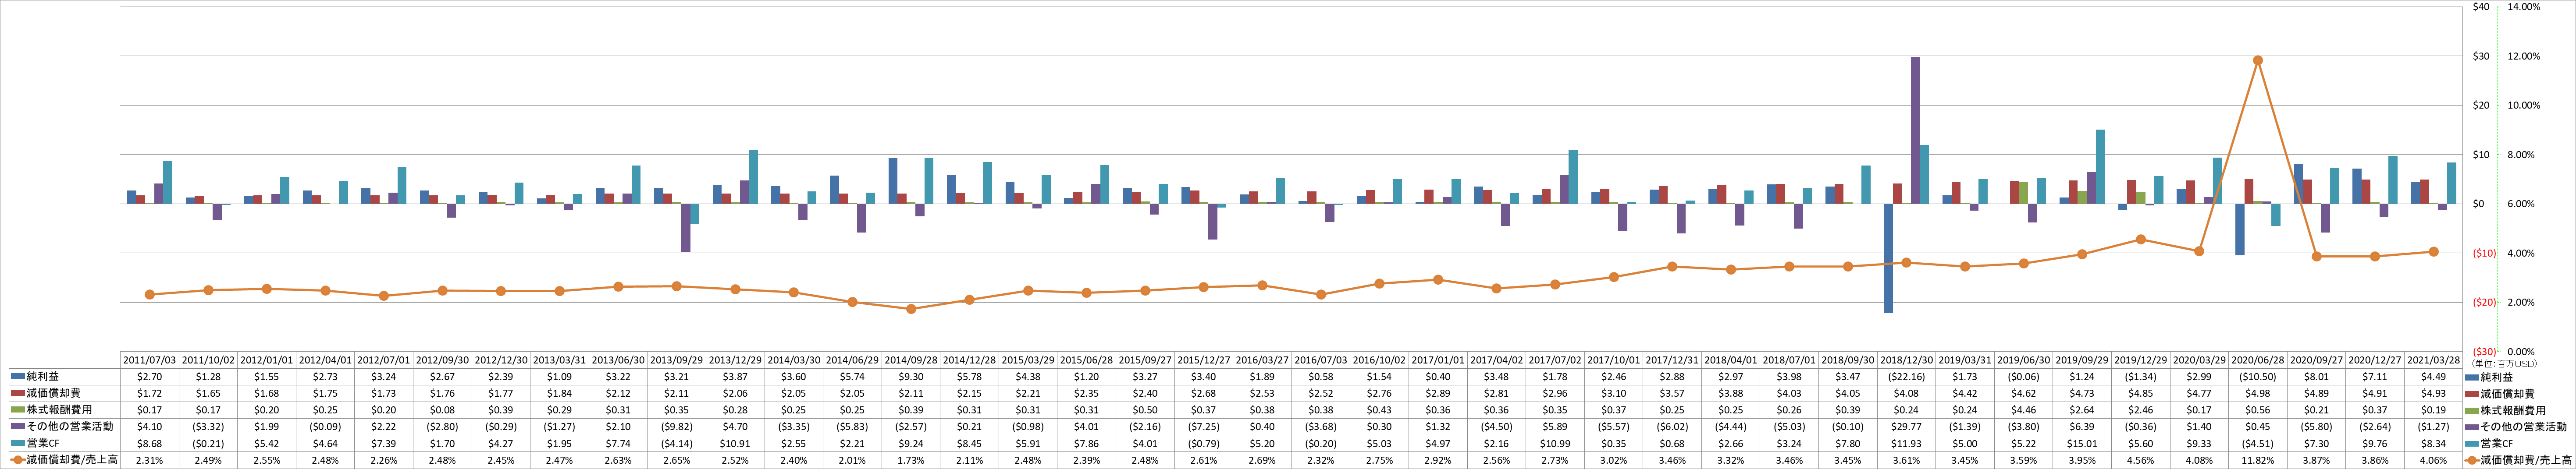Image resolution: width=2576 pixels, height=469 pixels.
Task: Click the purple その他の営業活動 legend key in the table
Action: click(17, 427)
